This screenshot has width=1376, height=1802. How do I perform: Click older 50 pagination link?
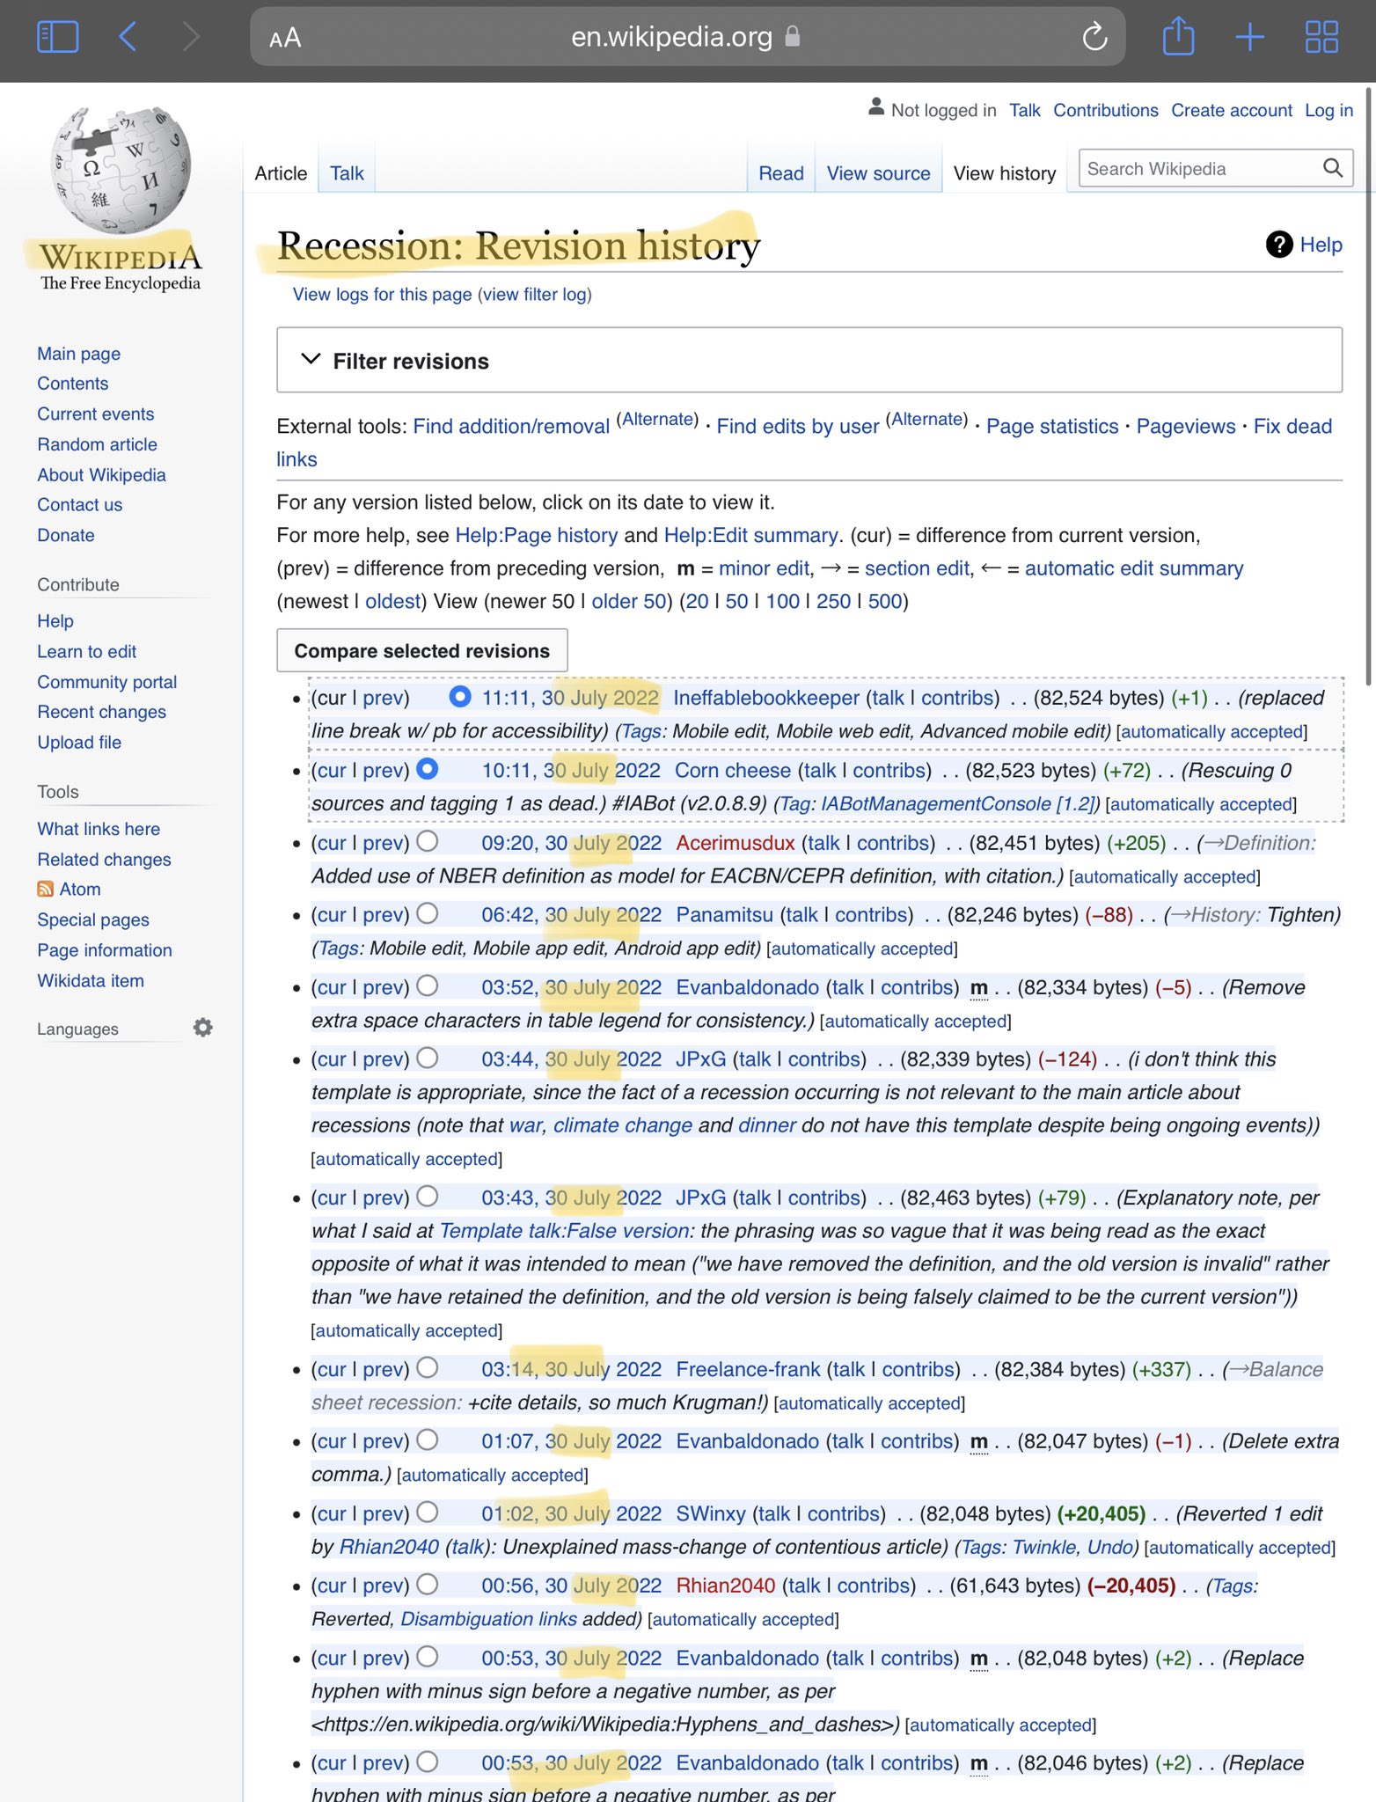(629, 601)
